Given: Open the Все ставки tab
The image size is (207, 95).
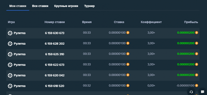Looking at the screenshot, I should point(40,6).
